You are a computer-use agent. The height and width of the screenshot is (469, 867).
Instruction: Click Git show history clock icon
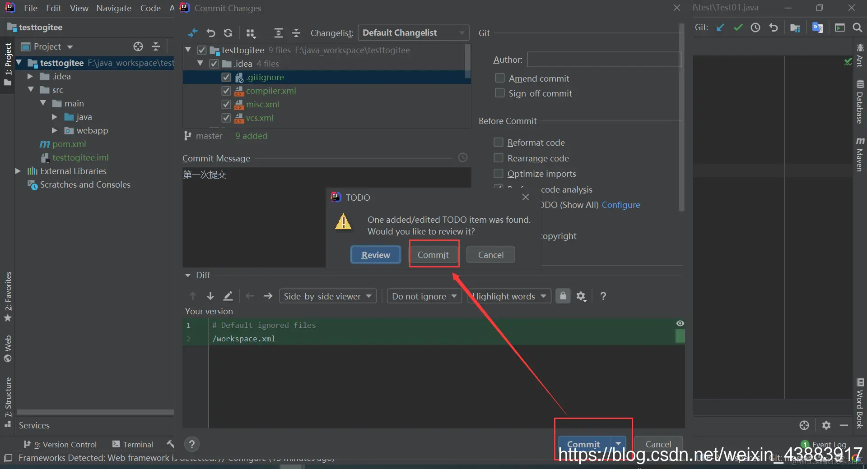(755, 28)
